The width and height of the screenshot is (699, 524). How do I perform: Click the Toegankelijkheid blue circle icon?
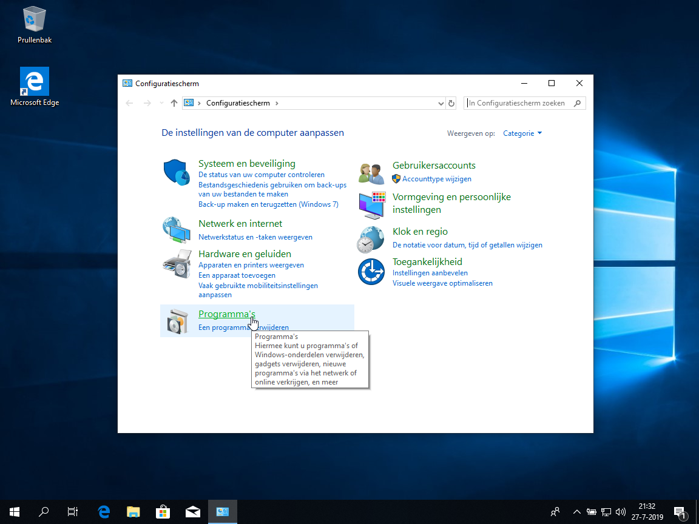pos(371,272)
